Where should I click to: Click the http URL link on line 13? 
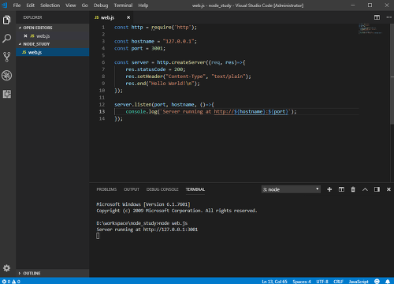tap(251, 112)
